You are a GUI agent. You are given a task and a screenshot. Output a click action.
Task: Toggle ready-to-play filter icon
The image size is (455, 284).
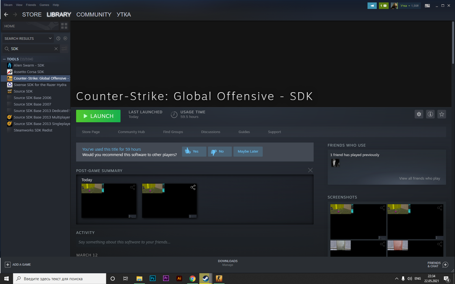(x=65, y=38)
